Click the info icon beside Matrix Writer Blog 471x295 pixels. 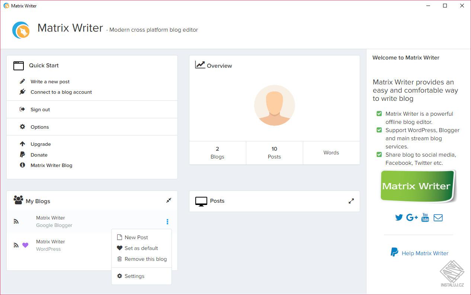[x=22, y=165]
